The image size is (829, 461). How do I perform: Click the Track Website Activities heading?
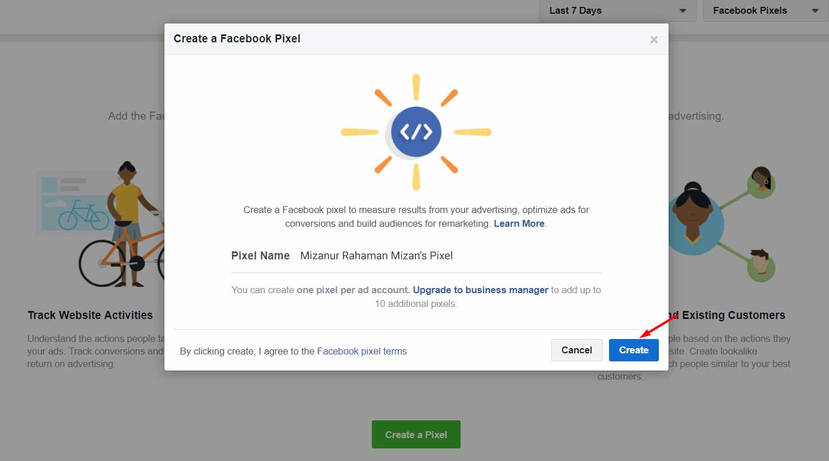coord(90,315)
